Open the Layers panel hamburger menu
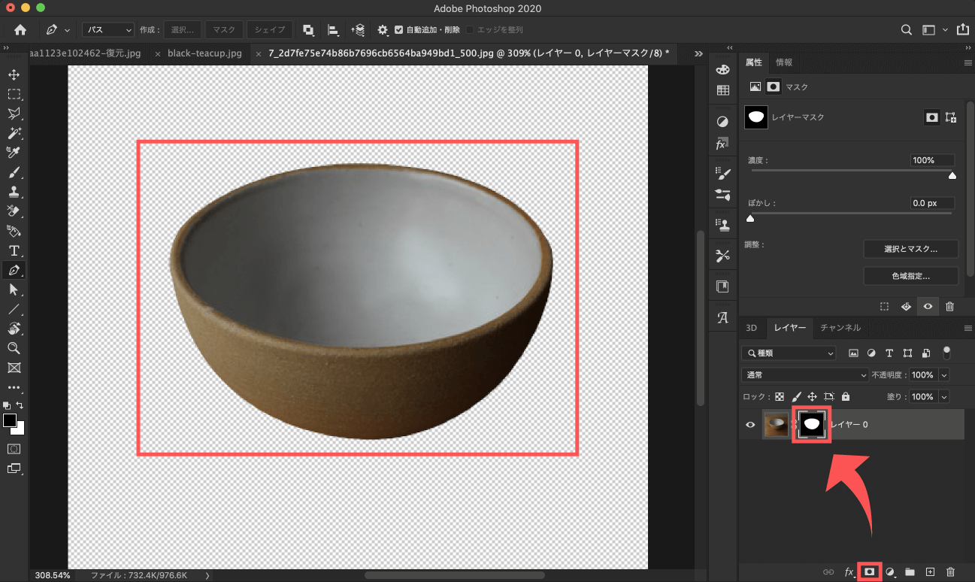The image size is (975, 582). click(x=968, y=327)
